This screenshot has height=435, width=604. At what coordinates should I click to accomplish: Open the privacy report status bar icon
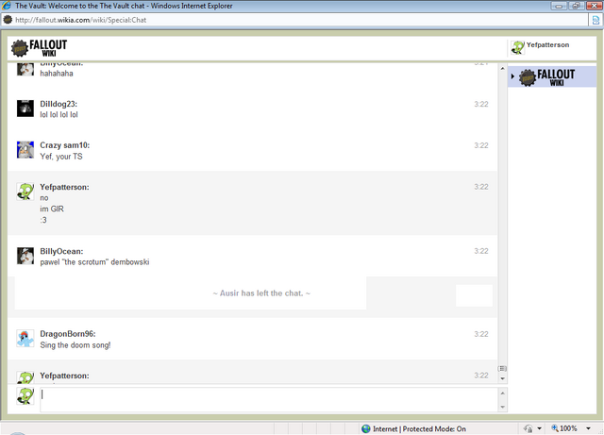click(528, 428)
